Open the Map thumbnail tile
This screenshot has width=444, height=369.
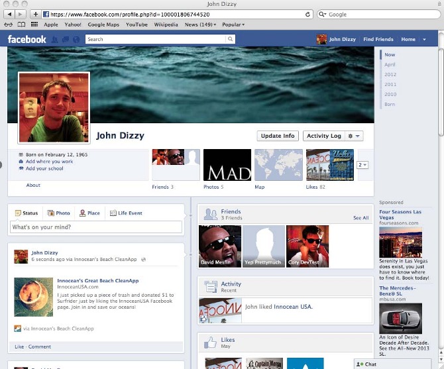[278, 165]
